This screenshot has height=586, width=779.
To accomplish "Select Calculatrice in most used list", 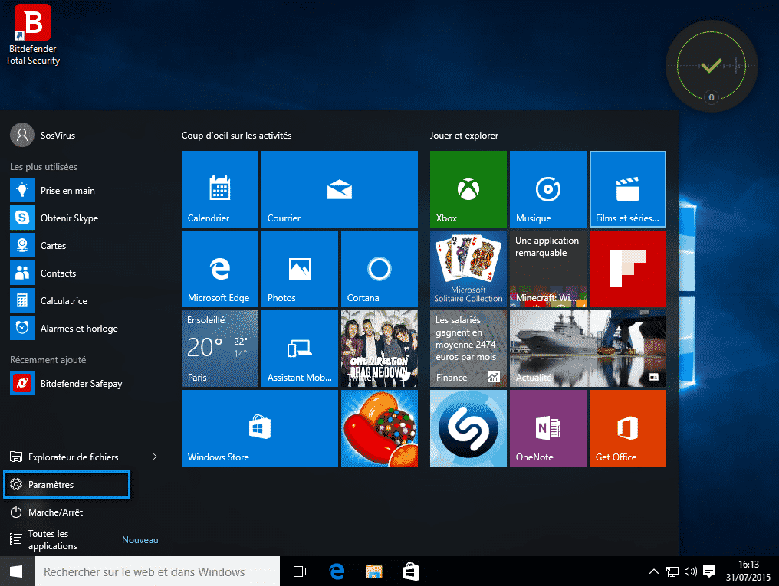I will pos(64,301).
